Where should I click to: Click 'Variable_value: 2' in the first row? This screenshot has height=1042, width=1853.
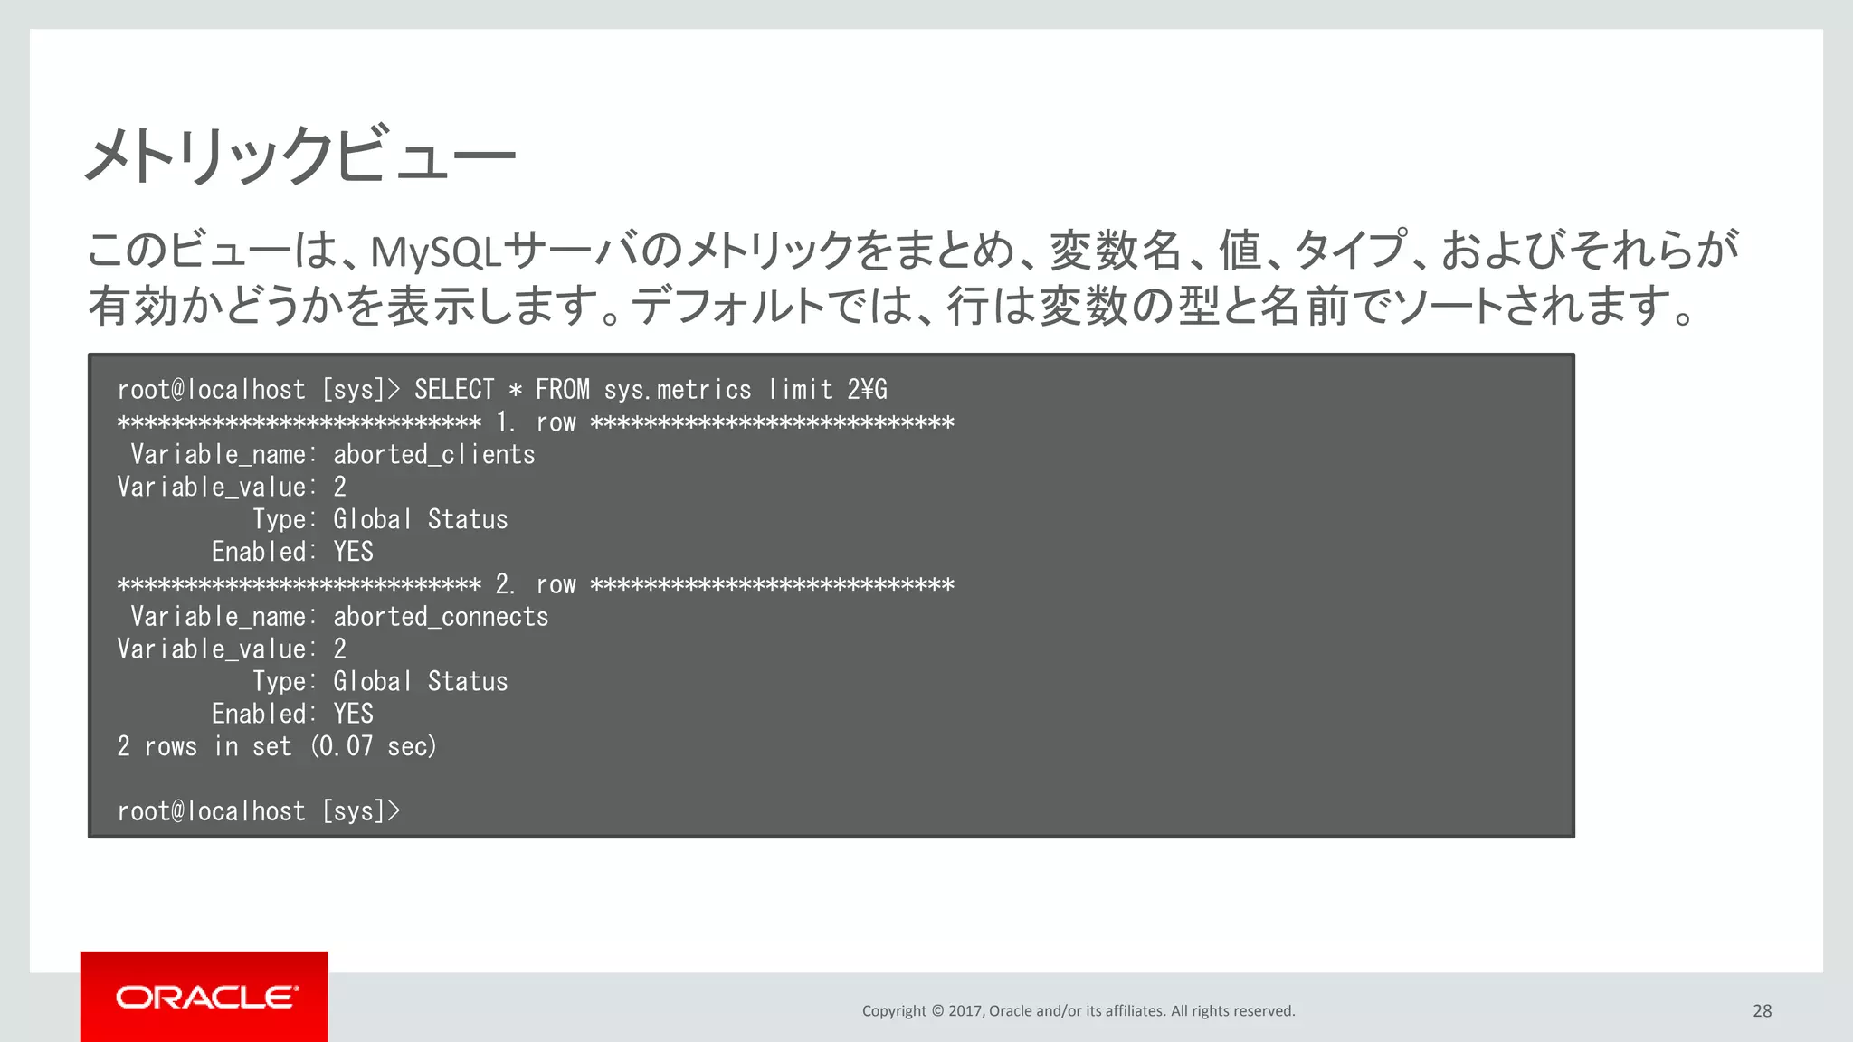point(232,487)
